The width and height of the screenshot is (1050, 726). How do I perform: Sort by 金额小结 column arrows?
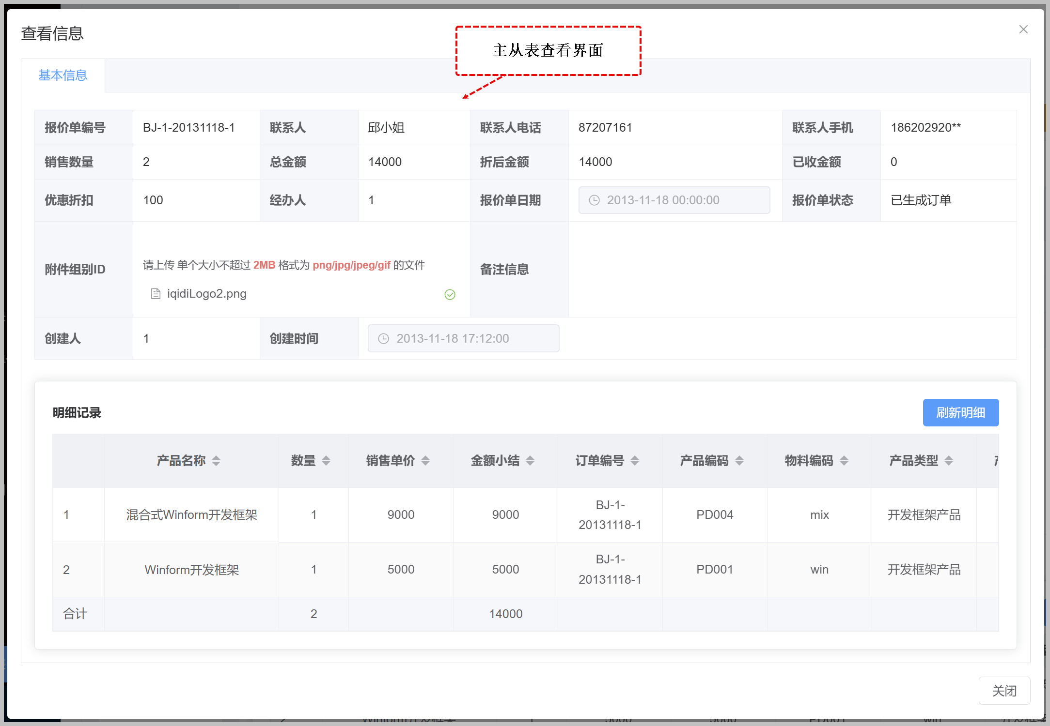coord(530,461)
